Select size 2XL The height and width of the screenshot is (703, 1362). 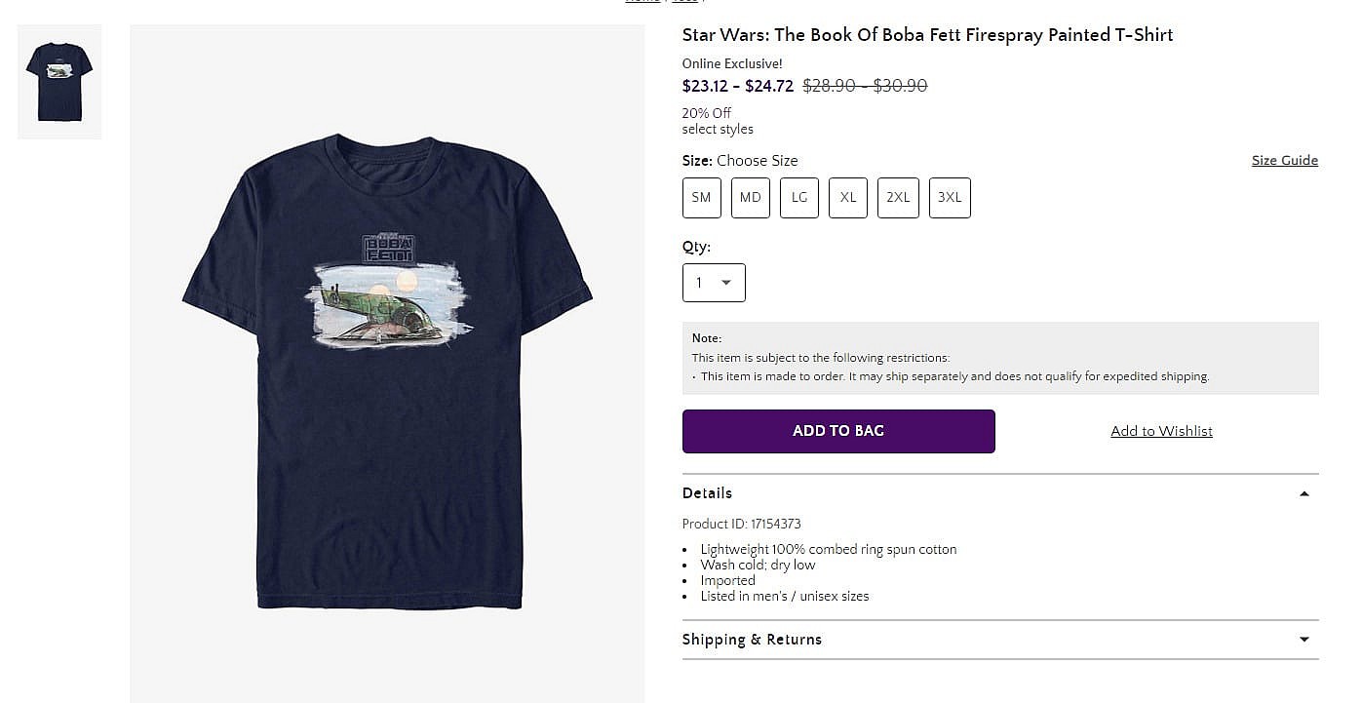click(x=898, y=197)
